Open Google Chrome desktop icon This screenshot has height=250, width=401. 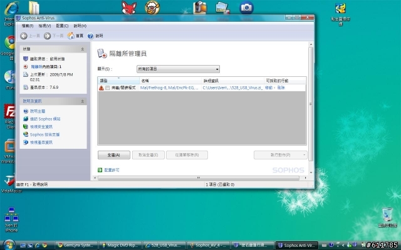pyautogui.click(x=10, y=42)
